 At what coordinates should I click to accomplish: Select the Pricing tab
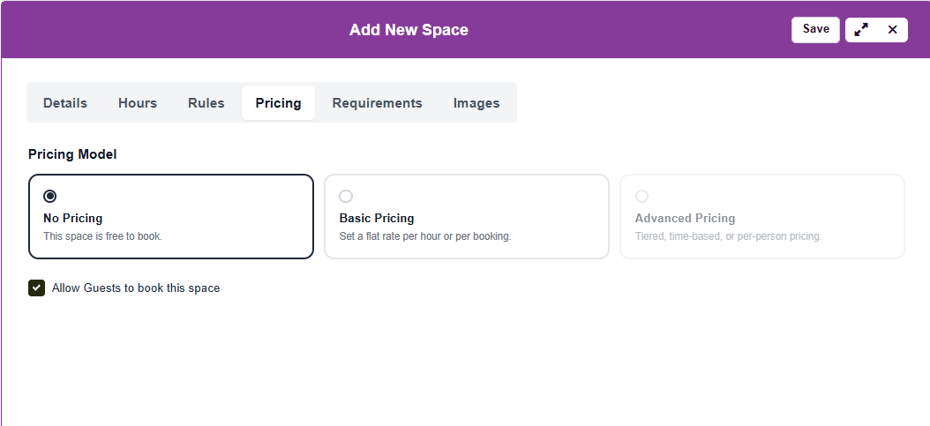tap(278, 103)
